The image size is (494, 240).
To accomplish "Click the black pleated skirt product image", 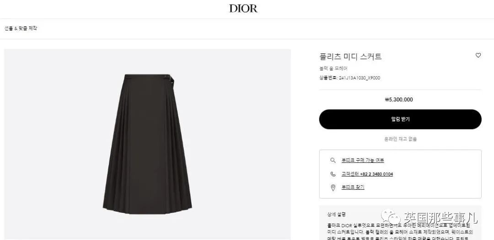I will (147, 144).
